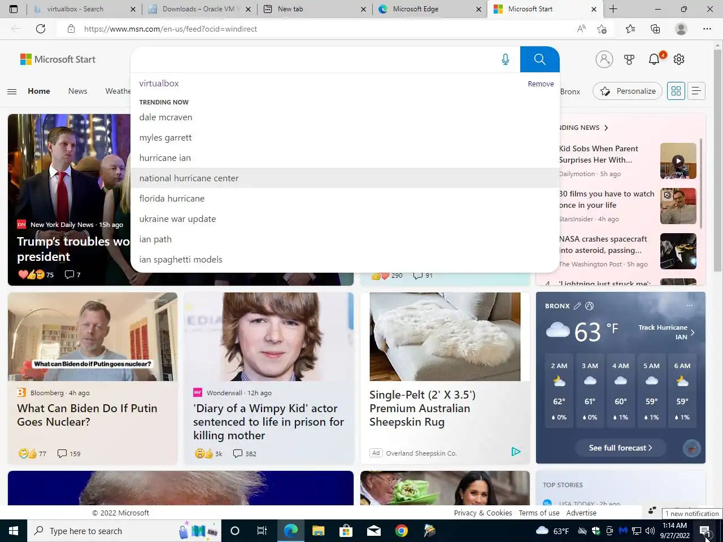Expand Trending News chevron
This screenshot has height=542, width=723.
[606, 128]
